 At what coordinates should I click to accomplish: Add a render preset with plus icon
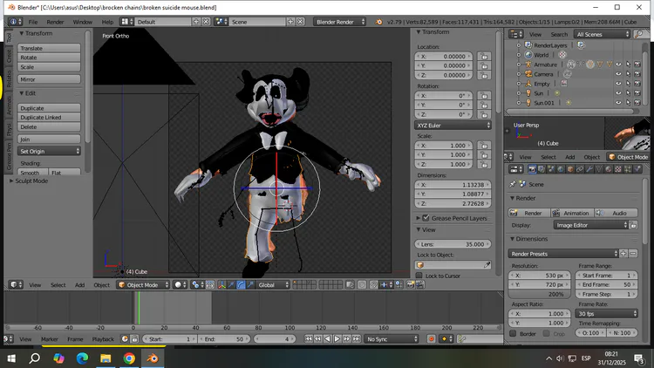pos(623,254)
